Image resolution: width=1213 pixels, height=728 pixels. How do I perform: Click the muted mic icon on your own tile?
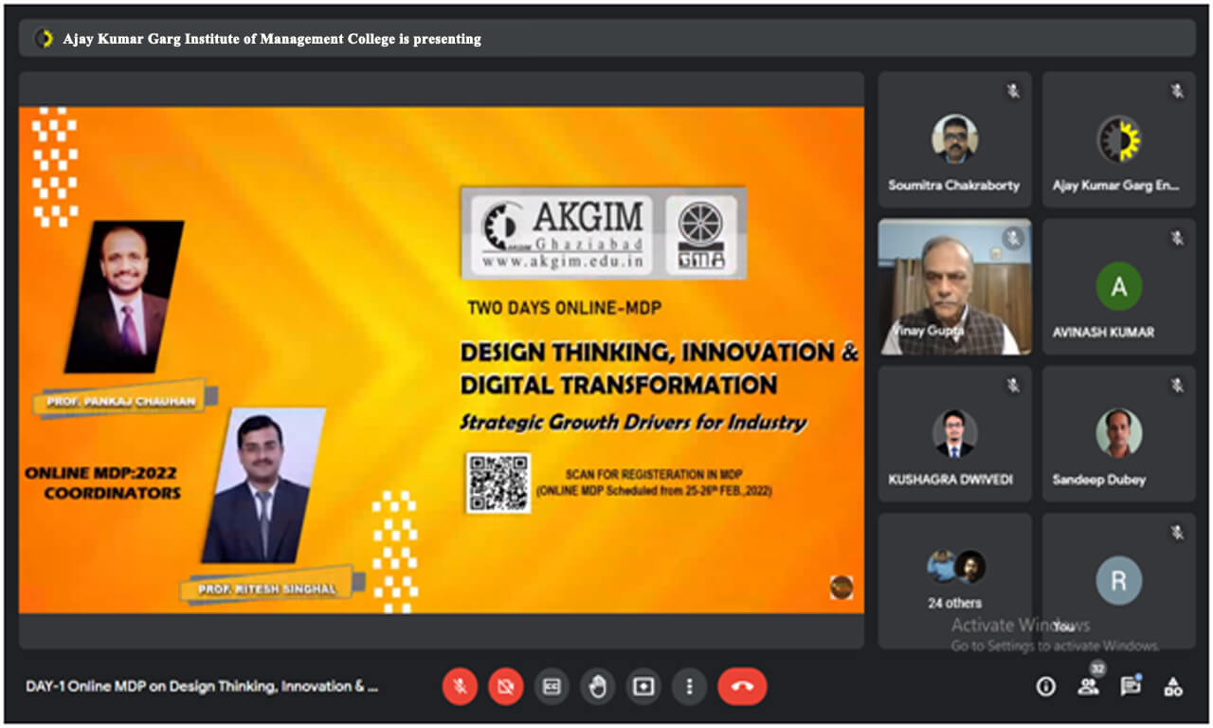pyautogui.click(x=1177, y=533)
